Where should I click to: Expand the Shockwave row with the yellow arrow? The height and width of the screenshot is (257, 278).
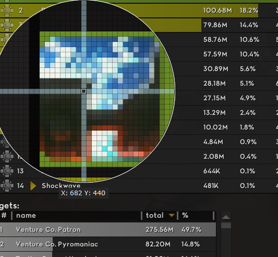33,186
